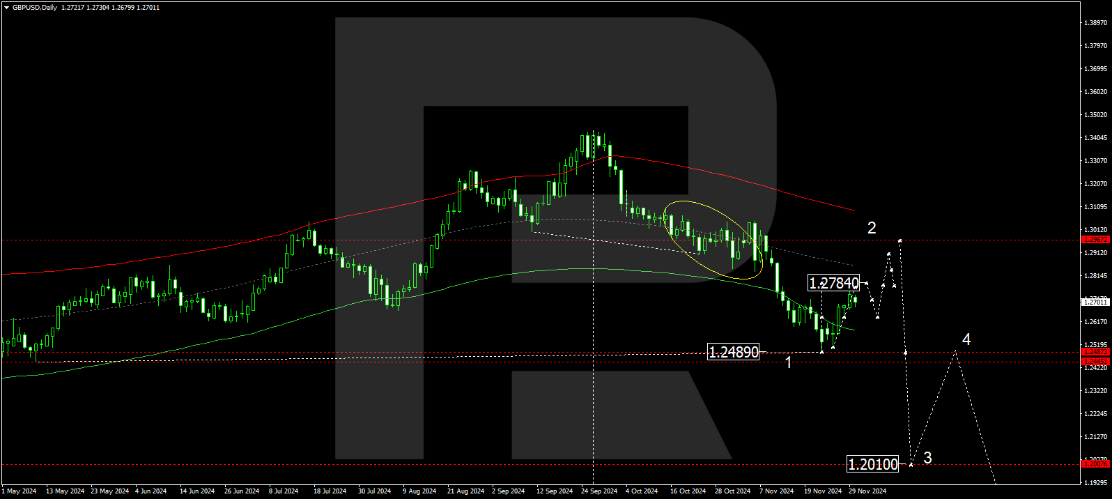The image size is (1112, 499).
Task: Click the 1.31095 price scale value
Action: 1095,207
